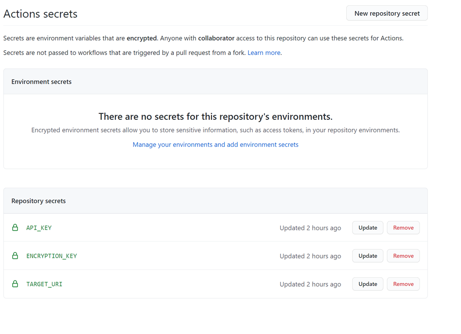Click the lock icon beside ENCRYPTION_KEY
The image size is (461, 334).
pyautogui.click(x=15, y=256)
